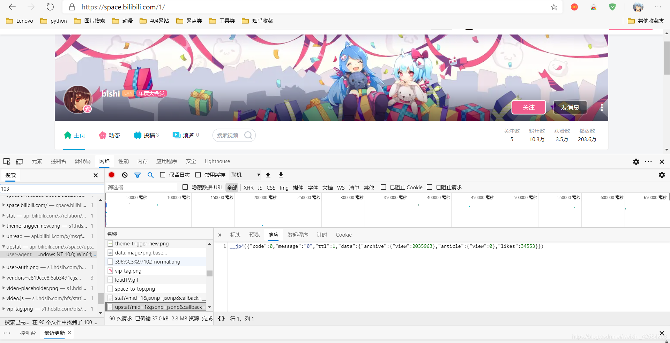Bookmark page with the star icon
The width and height of the screenshot is (670, 343).
click(554, 7)
